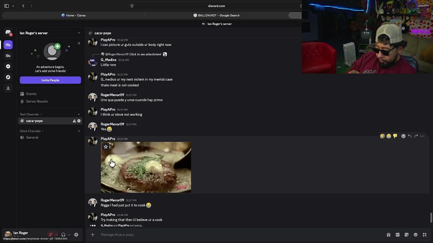Collapse the Voice Channels category
Viewport: 433px width, 243px height.
coord(31,131)
